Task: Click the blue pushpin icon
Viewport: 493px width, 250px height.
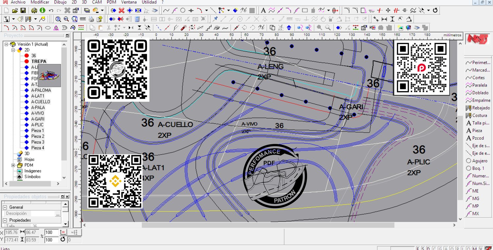Action: [215, 19]
